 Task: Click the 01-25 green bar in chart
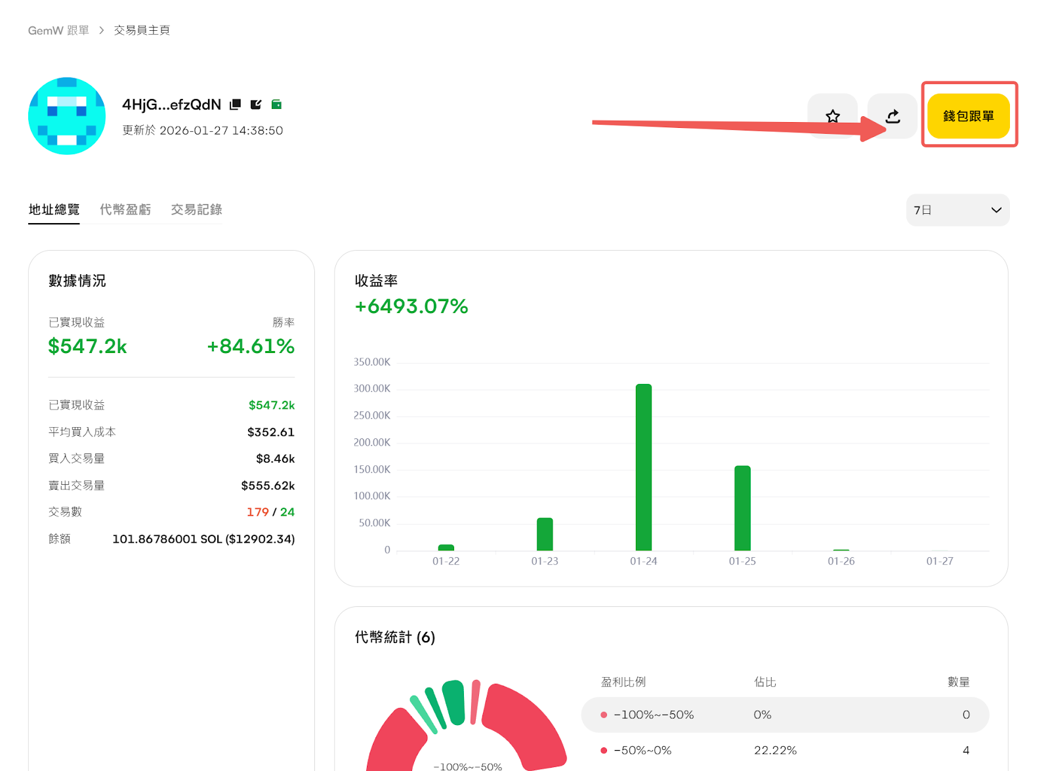pos(742,508)
